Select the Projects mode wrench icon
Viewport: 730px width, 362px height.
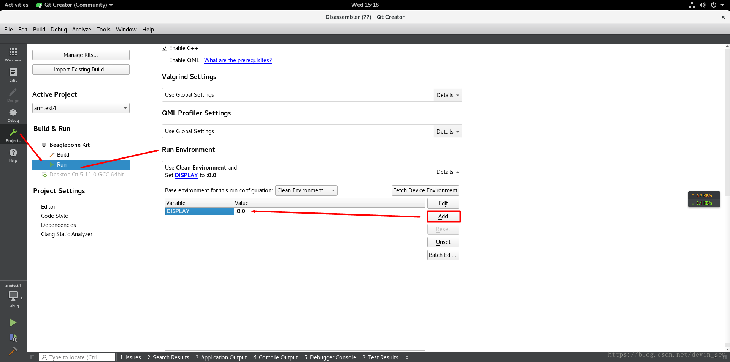[x=13, y=135]
